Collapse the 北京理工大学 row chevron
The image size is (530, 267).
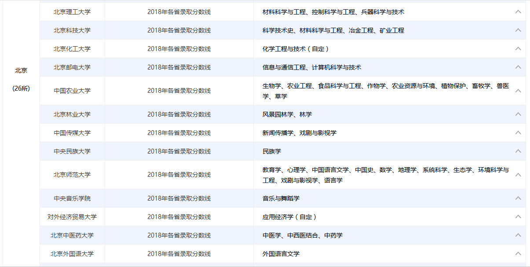[x=518, y=12]
